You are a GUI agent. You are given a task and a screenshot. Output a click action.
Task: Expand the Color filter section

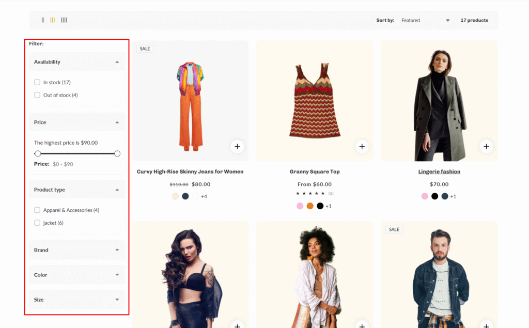pos(76,275)
